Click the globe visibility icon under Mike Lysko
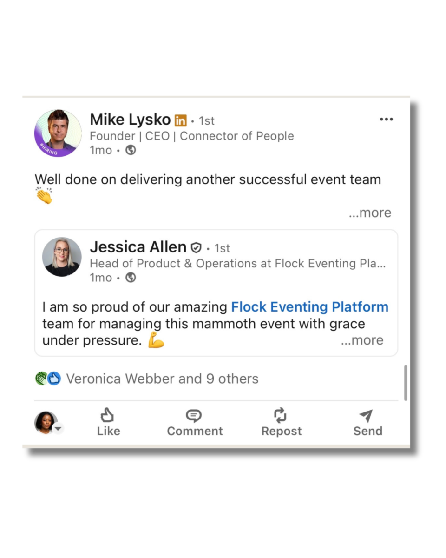Screen dimensions: 446x558 click(x=131, y=150)
